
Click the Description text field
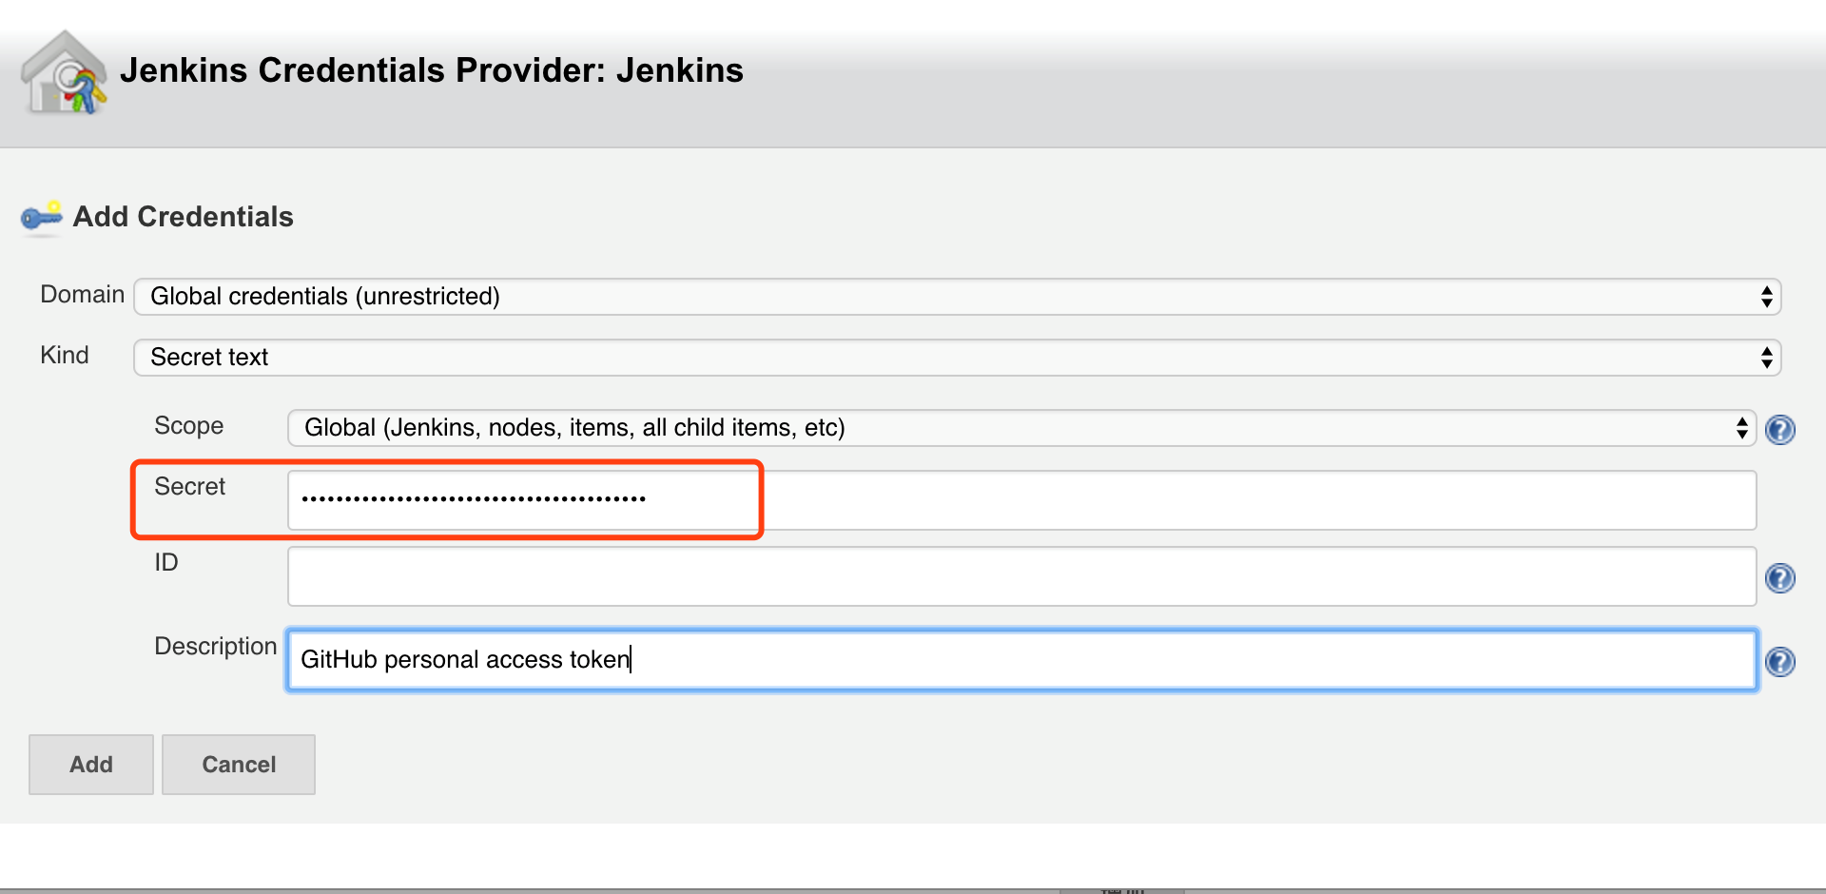pyautogui.click(x=1021, y=660)
